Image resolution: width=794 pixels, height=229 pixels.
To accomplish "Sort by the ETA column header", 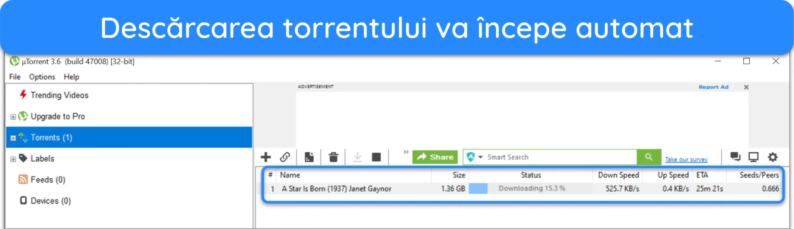I will tap(709, 175).
